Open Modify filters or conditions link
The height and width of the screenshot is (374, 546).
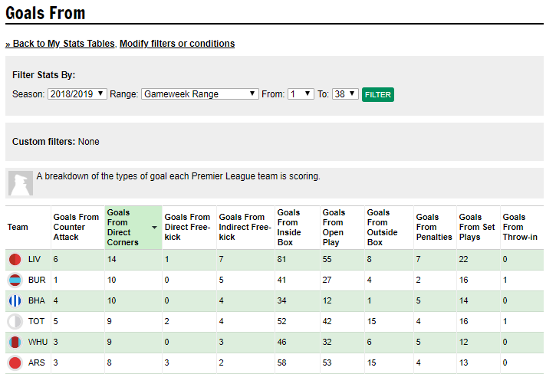coord(177,44)
